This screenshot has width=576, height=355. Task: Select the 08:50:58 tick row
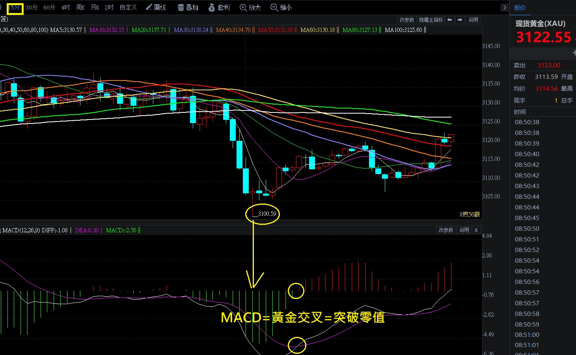pyautogui.click(x=527, y=314)
